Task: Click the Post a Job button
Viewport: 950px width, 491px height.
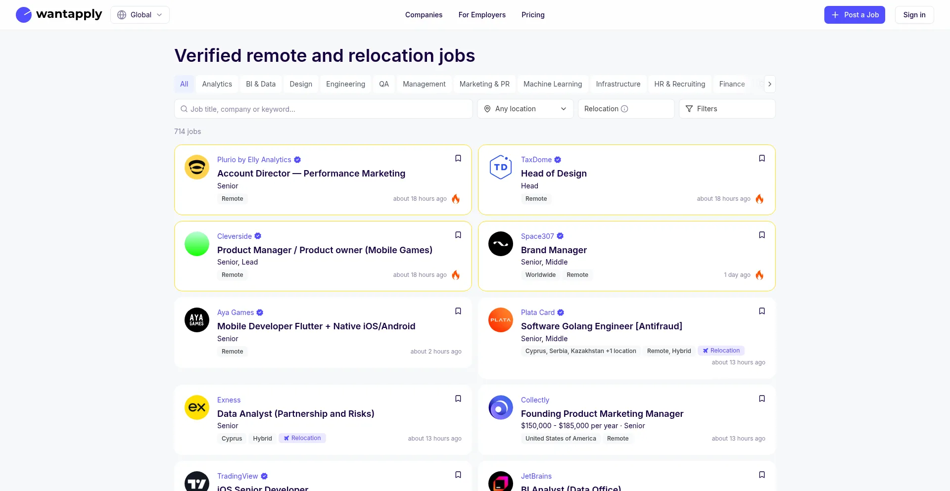Action: coord(855,15)
